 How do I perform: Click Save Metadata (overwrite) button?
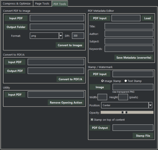point(134,58)
